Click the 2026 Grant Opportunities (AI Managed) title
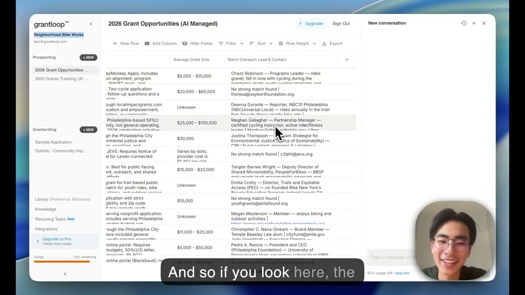The width and height of the screenshot is (525, 295). [x=163, y=24]
